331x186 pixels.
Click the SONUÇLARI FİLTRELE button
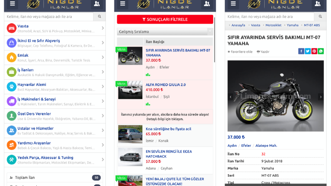[x=165, y=20]
